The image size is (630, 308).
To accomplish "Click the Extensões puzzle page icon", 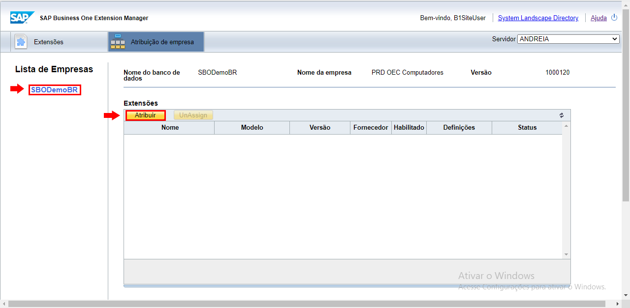I will tap(20, 42).
